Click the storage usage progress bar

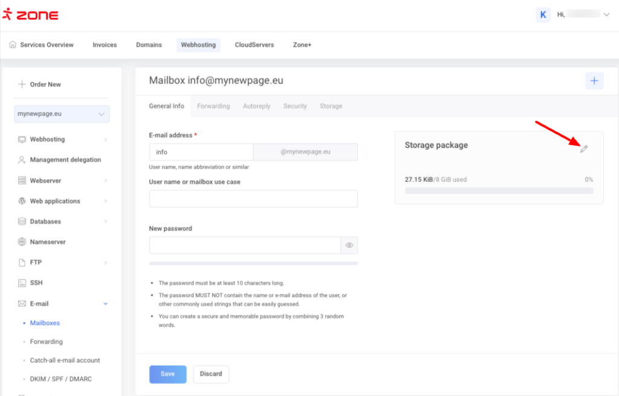tap(499, 191)
